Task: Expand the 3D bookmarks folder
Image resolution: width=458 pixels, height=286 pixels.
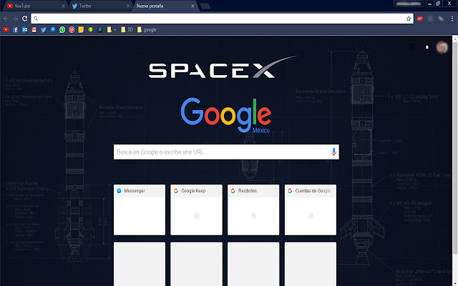Action: [x=127, y=29]
